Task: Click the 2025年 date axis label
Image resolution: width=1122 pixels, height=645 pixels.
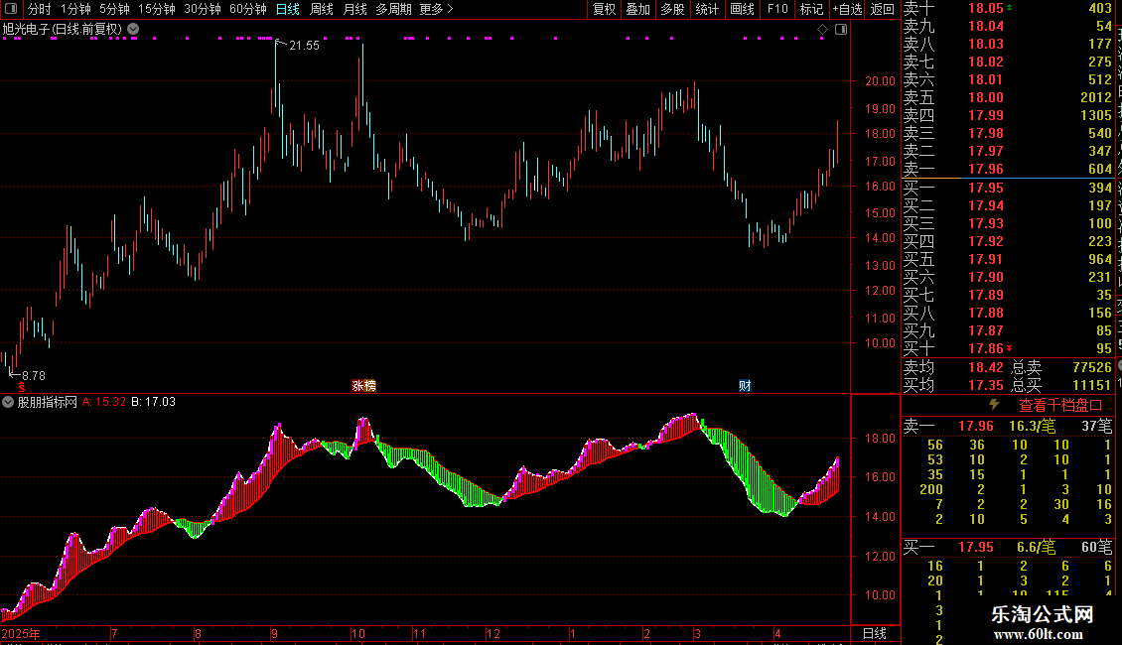Action: coord(21,633)
